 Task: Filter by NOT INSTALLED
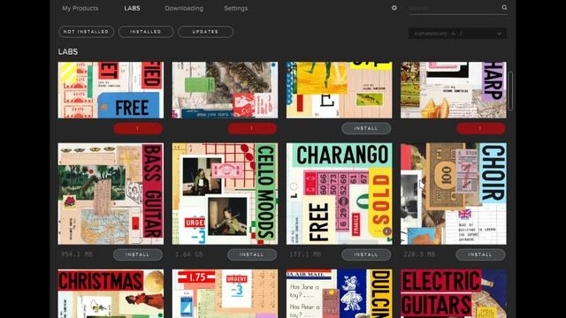(86, 32)
